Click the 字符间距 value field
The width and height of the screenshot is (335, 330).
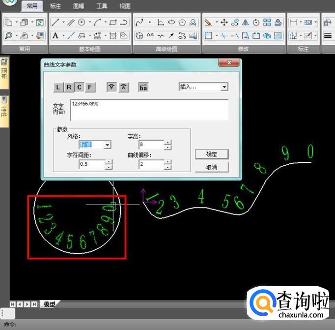92,164
